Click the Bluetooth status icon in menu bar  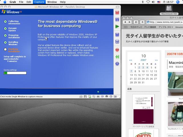tap(143, 2)
